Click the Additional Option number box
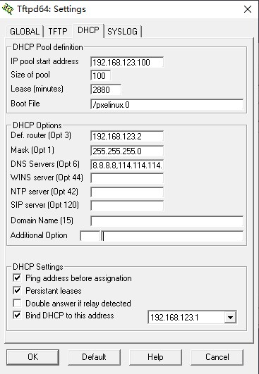 pyautogui.click(x=90, y=236)
